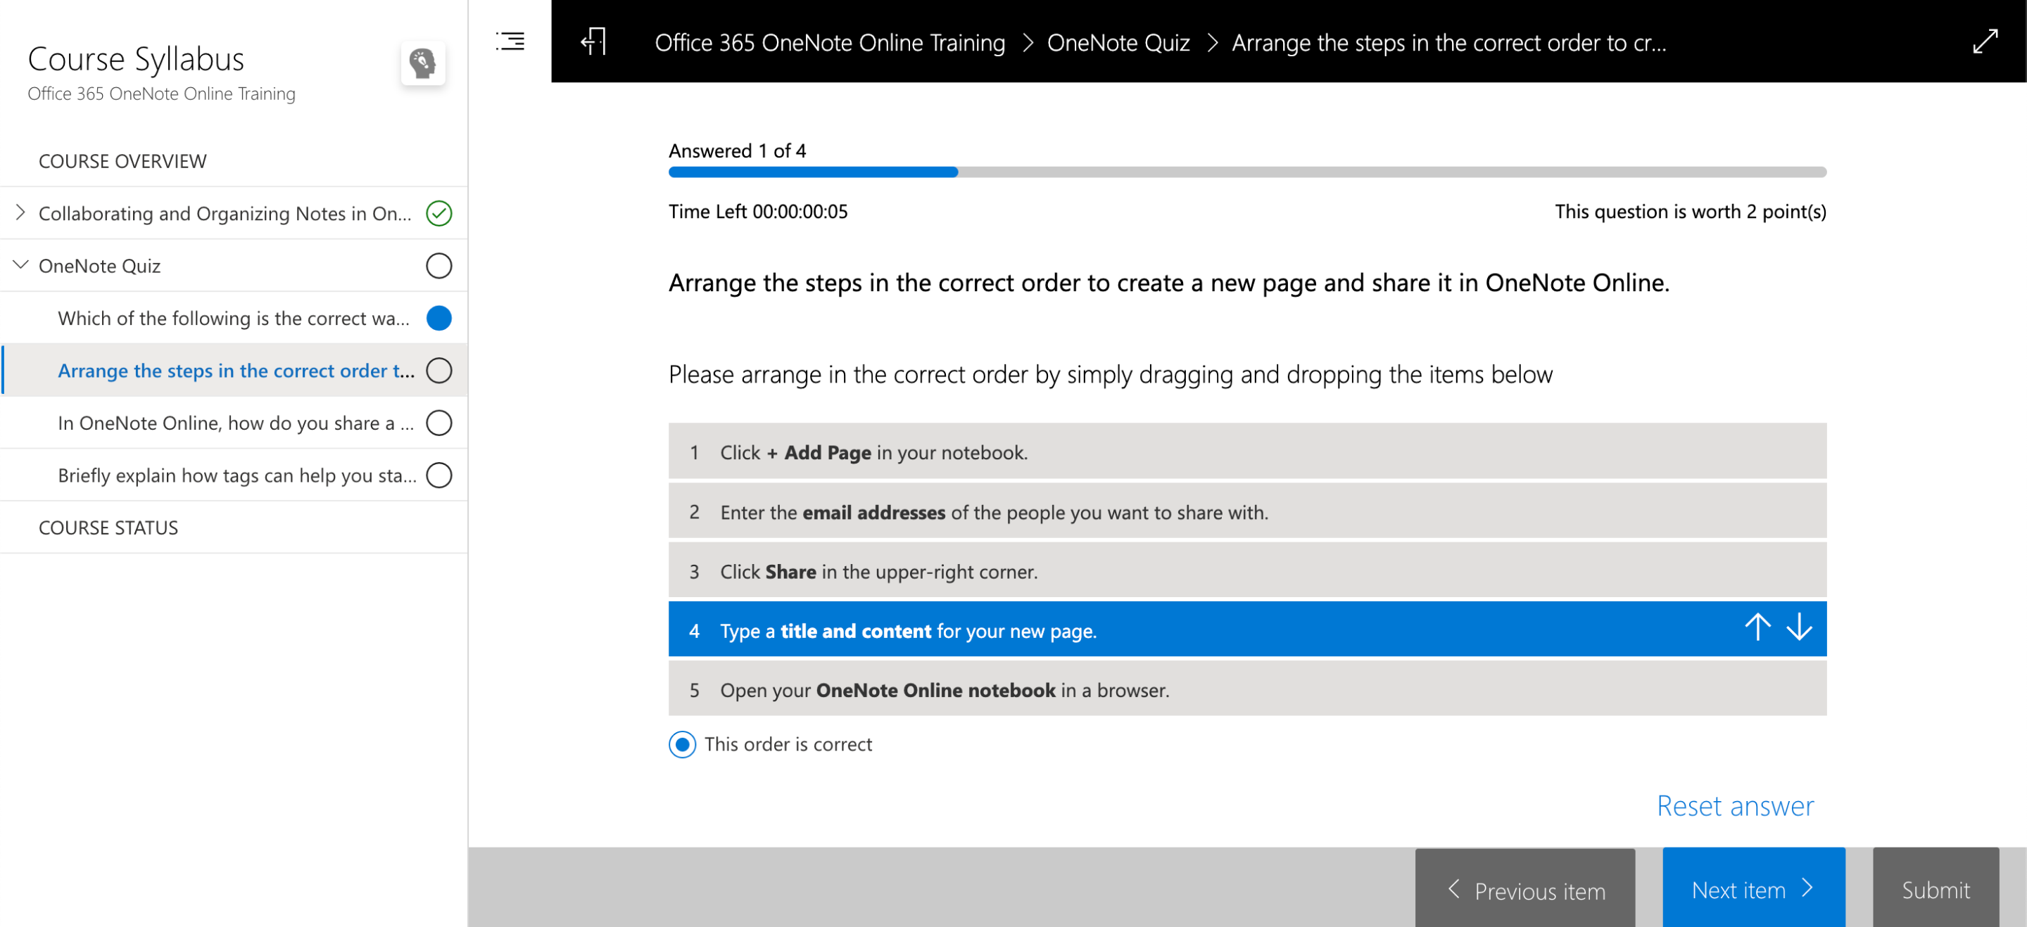The height and width of the screenshot is (927, 2027).
Task: Collapse the OneNote Quiz section
Action: (20, 265)
